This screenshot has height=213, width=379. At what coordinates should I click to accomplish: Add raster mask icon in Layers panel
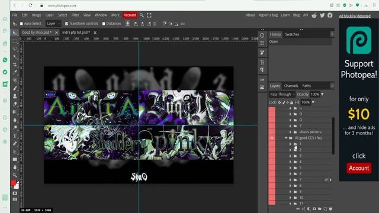click(x=314, y=209)
